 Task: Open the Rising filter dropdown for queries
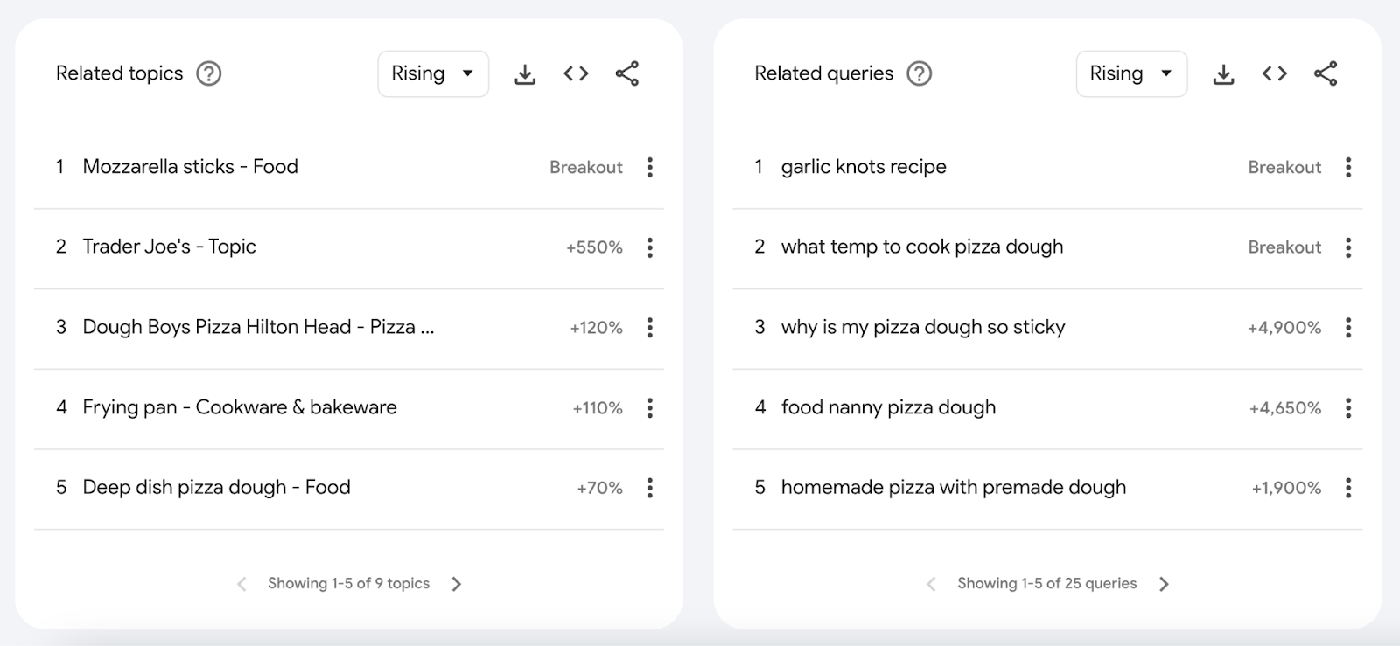click(x=1131, y=73)
